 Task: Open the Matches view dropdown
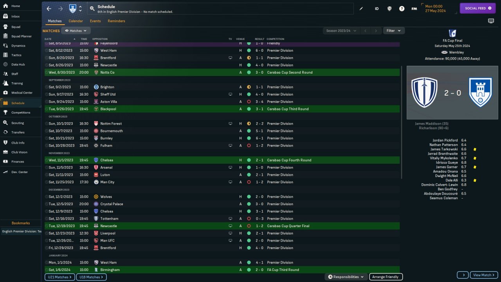(76, 31)
